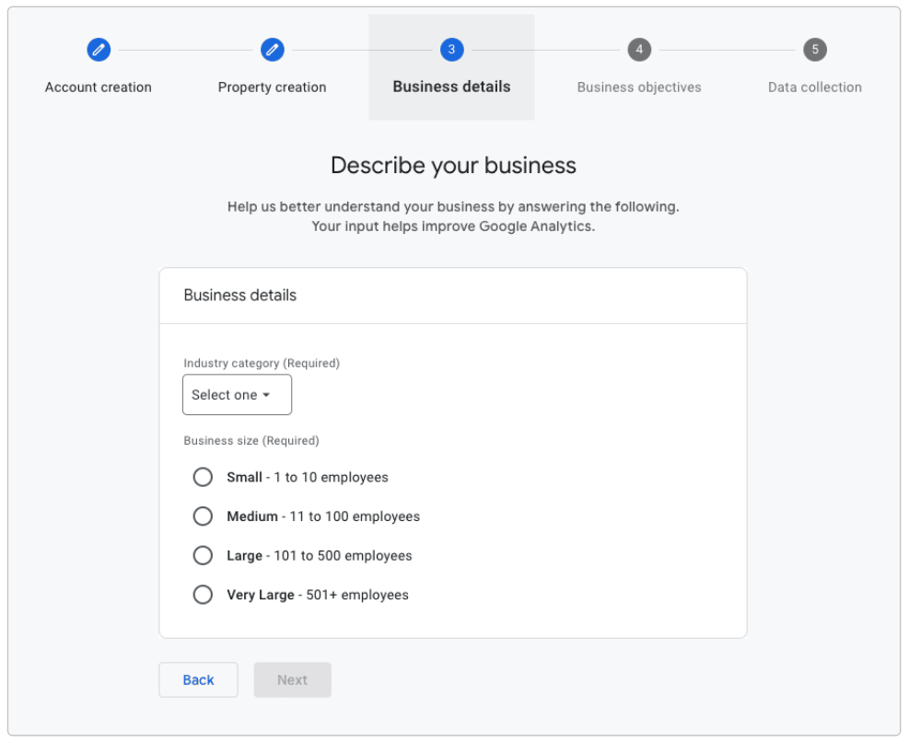Click the gray step 5 circle indicator
Viewport: 909px width, 742px height.
[x=814, y=50]
